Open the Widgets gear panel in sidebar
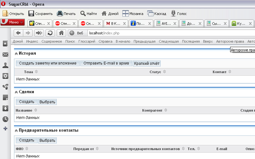Viewport: 255px width, 159px height. click(5, 76)
